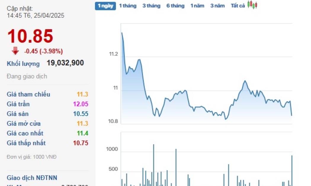Select the 1 ngày tab
This screenshot has height=186, width=311.
[105, 6]
